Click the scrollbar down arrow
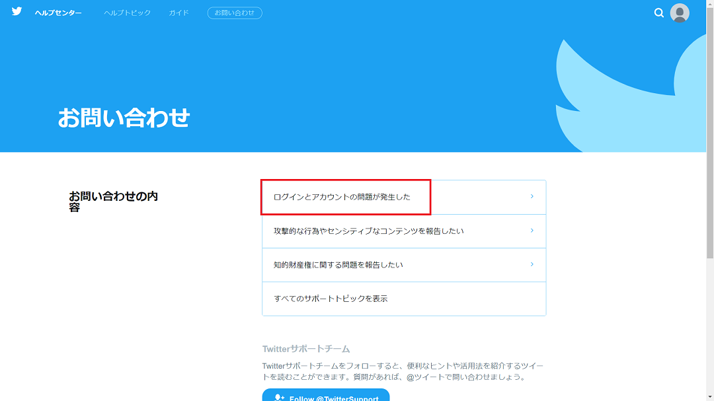This screenshot has width=714, height=401. (709, 396)
